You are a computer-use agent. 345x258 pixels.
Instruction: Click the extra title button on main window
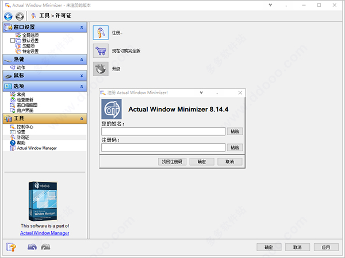point(270,5)
